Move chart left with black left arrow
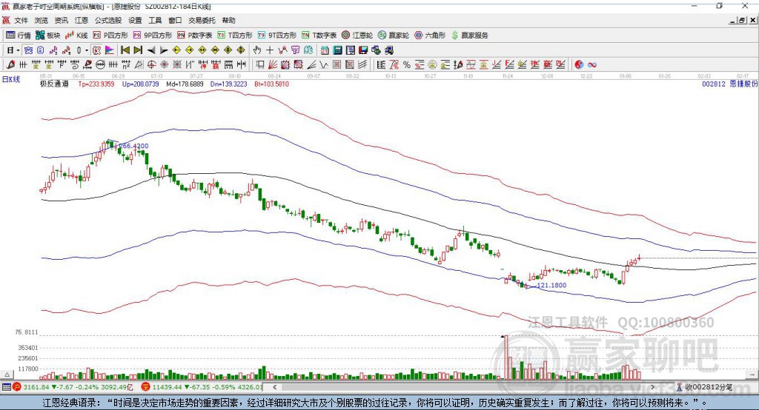Image resolution: width=759 pixels, height=410 pixels. point(151,50)
